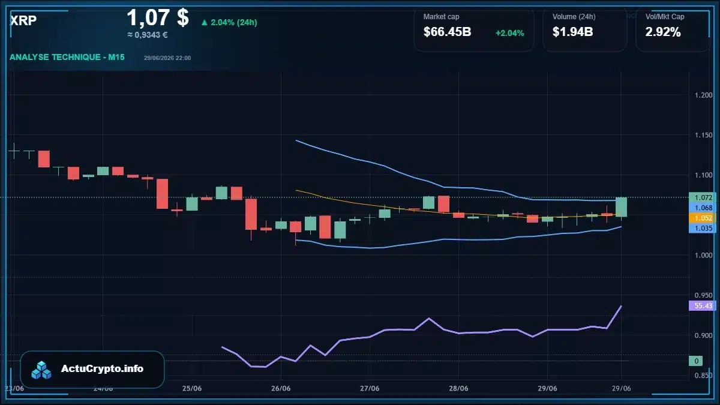Click the 1.150 price axis label
The height and width of the screenshot is (405, 720).
pyautogui.click(x=703, y=136)
